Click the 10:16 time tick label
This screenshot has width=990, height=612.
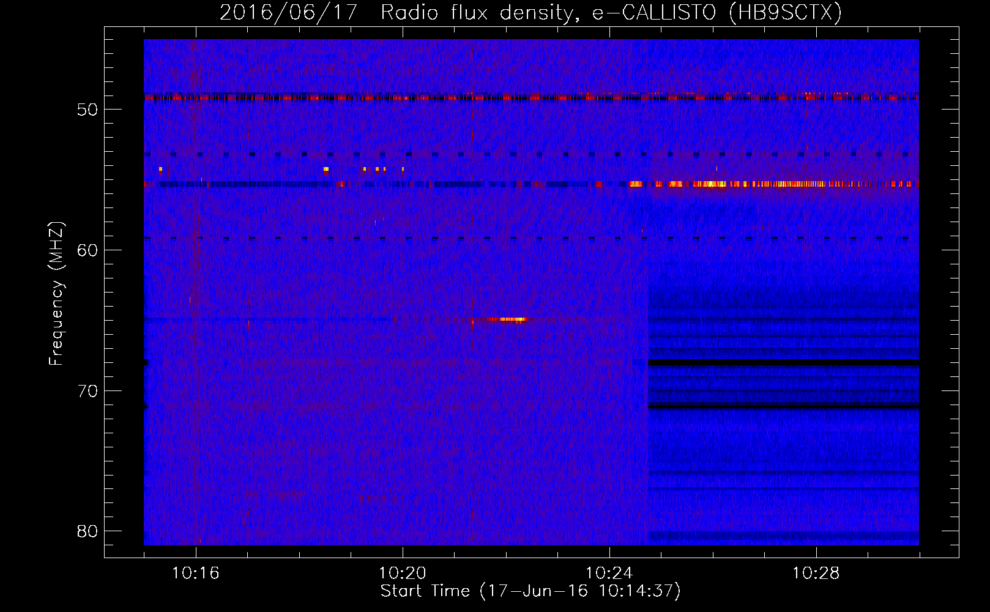click(x=196, y=573)
